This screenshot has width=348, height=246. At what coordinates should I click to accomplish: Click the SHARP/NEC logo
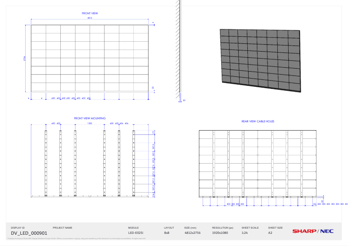[312, 231]
